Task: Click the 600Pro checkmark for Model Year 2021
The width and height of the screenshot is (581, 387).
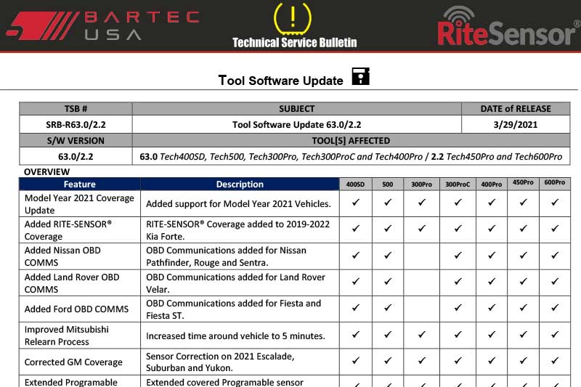Action: pos(555,202)
